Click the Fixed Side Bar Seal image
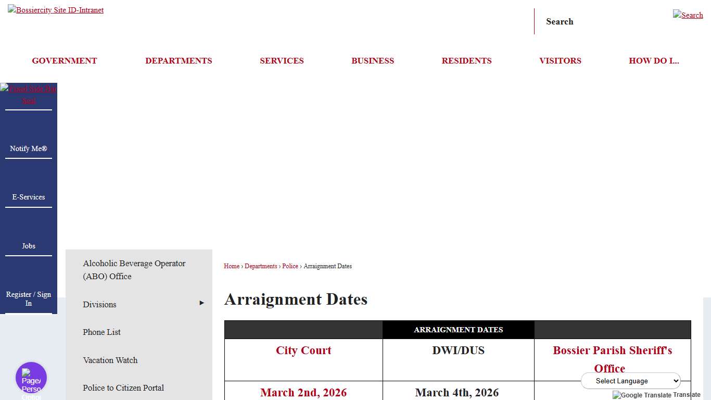 29,94
